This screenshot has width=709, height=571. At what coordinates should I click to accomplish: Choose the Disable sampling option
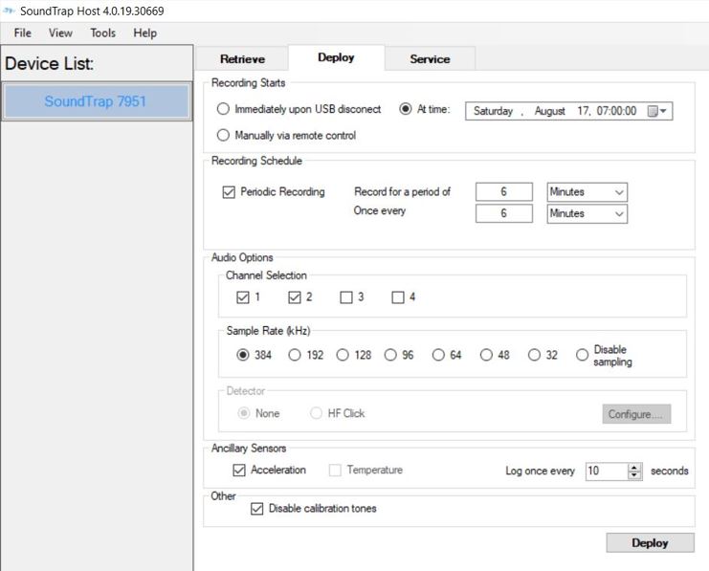pos(582,355)
